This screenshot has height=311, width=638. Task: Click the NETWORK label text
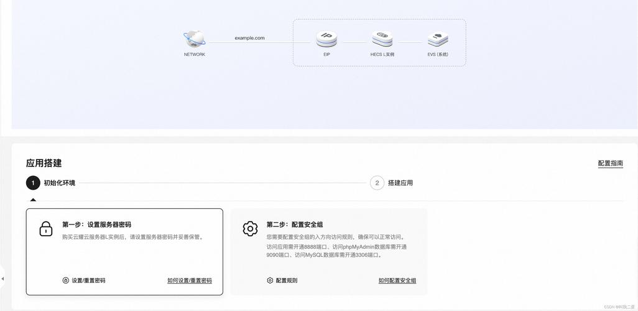tap(195, 54)
